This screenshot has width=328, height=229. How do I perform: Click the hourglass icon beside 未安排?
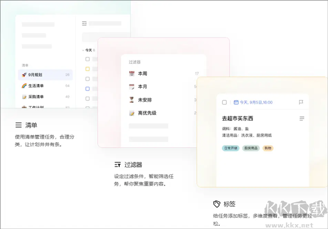point(132,100)
